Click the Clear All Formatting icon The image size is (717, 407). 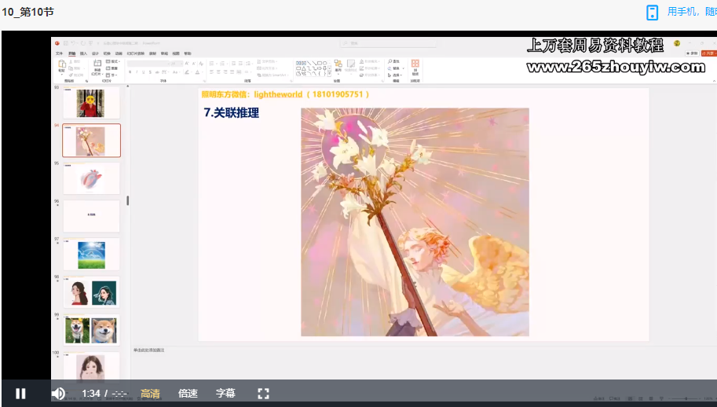[201, 63]
